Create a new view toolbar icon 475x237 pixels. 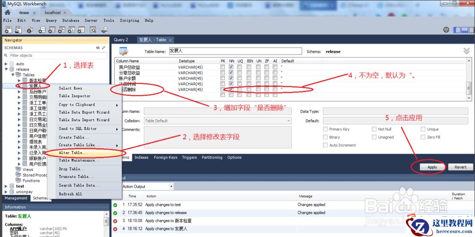(61, 30)
